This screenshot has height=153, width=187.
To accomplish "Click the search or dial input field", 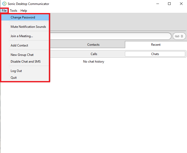I will click(110, 36).
